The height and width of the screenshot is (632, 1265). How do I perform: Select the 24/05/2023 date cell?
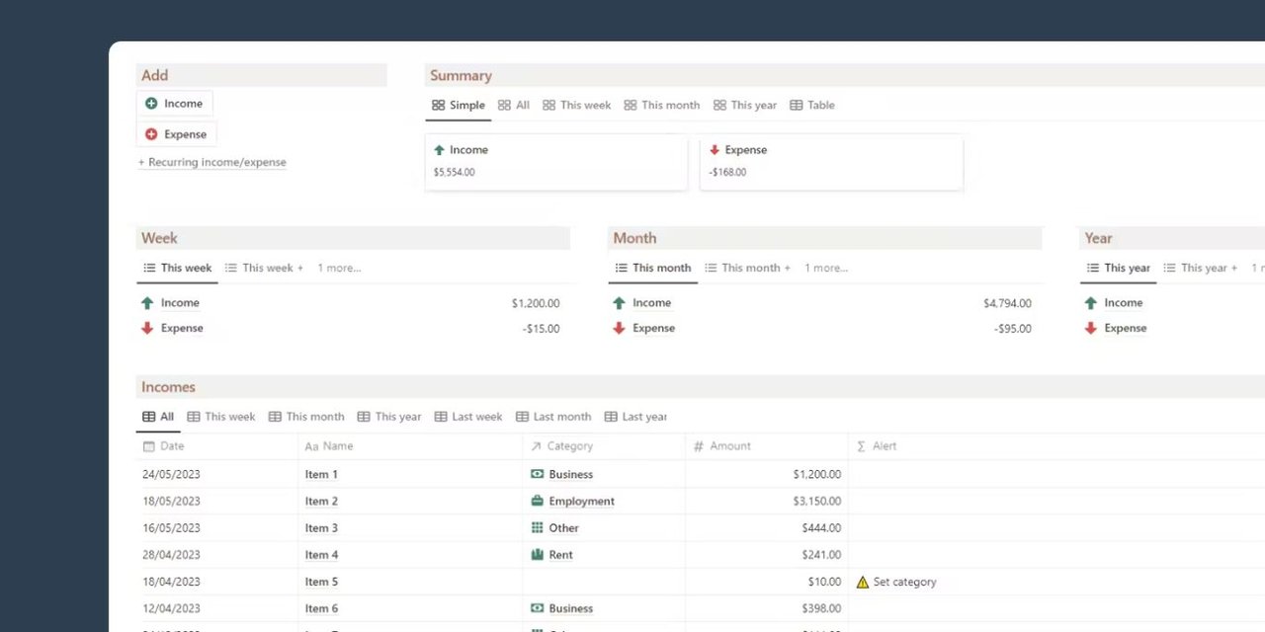pos(216,474)
